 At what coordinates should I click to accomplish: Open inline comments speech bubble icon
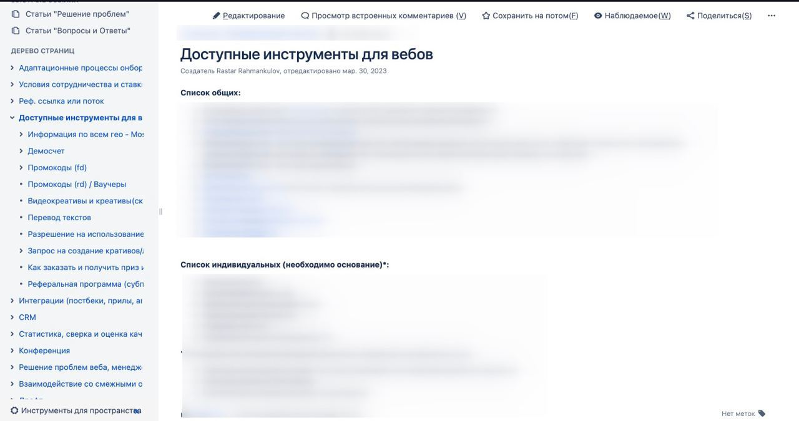coord(305,16)
